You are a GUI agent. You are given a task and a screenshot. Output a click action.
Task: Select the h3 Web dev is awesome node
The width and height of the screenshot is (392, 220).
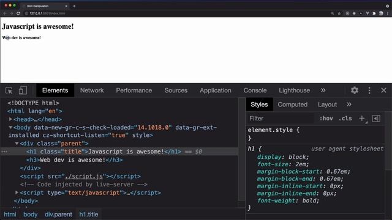(75, 159)
